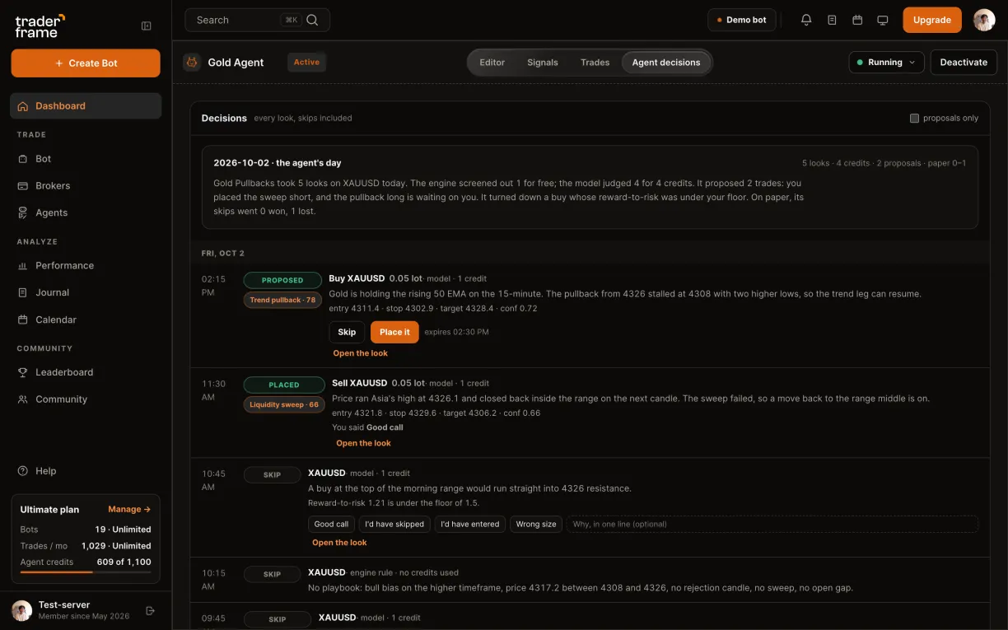Open the look for 10:45 AM skip
This screenshot has width=1008, height=630.
pyautogui.click(x=339, y=543)
